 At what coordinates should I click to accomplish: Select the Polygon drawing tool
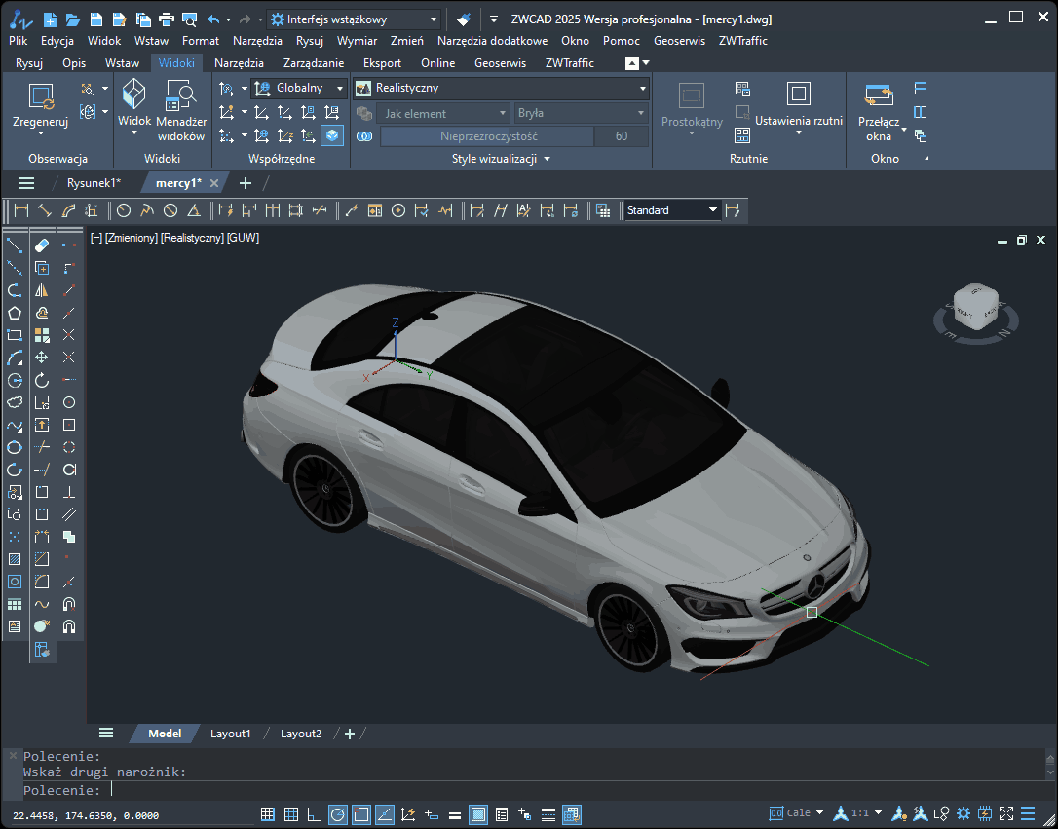click(15, 313)
